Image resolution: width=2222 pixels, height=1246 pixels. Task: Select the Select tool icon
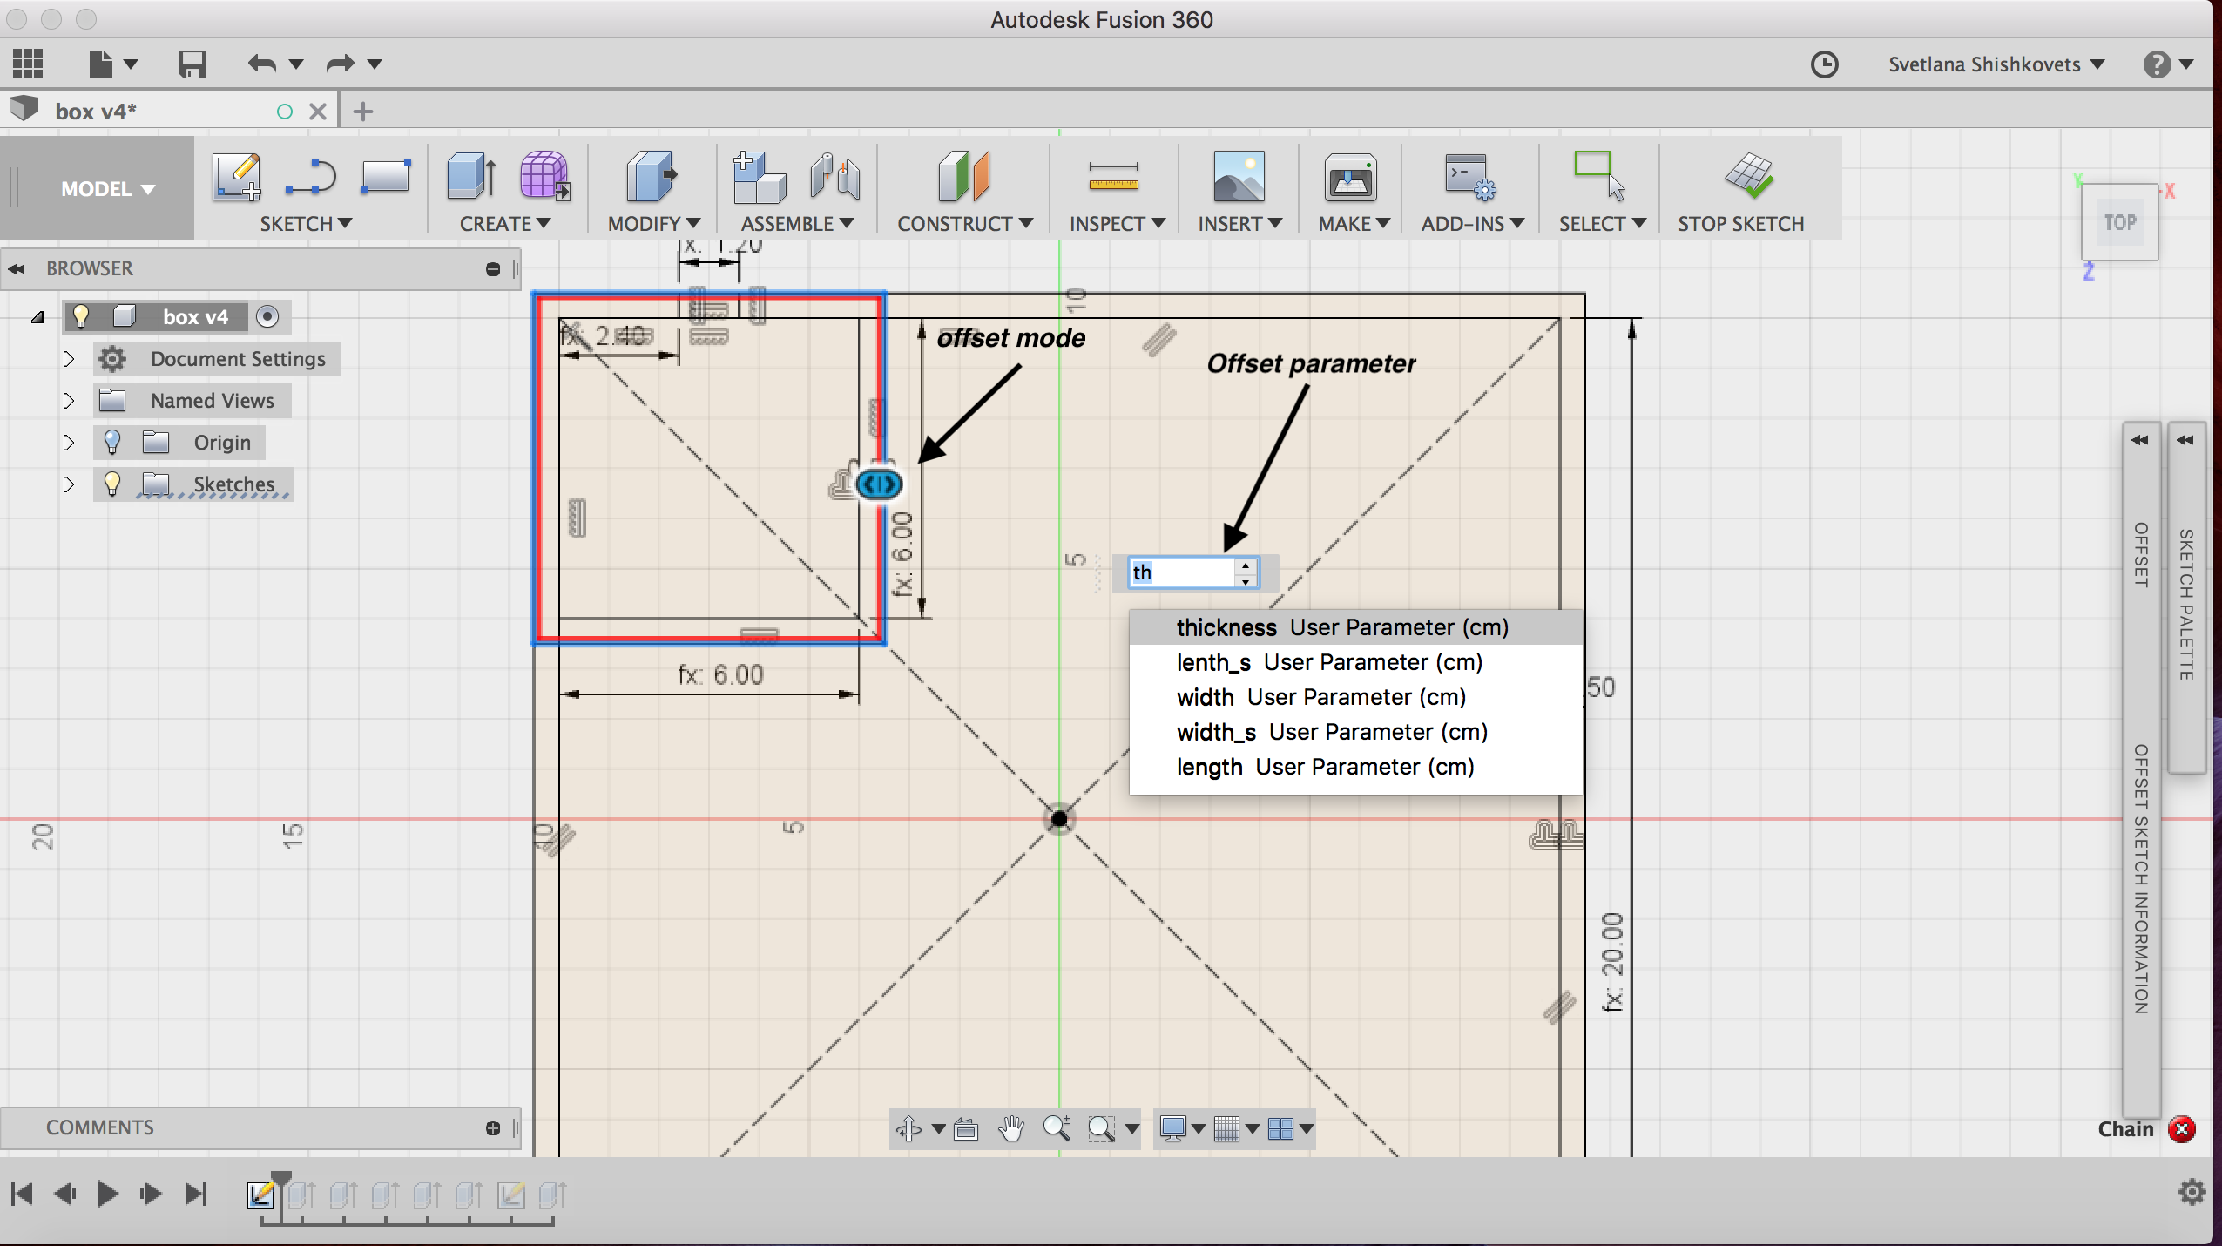click(1599, 176)
